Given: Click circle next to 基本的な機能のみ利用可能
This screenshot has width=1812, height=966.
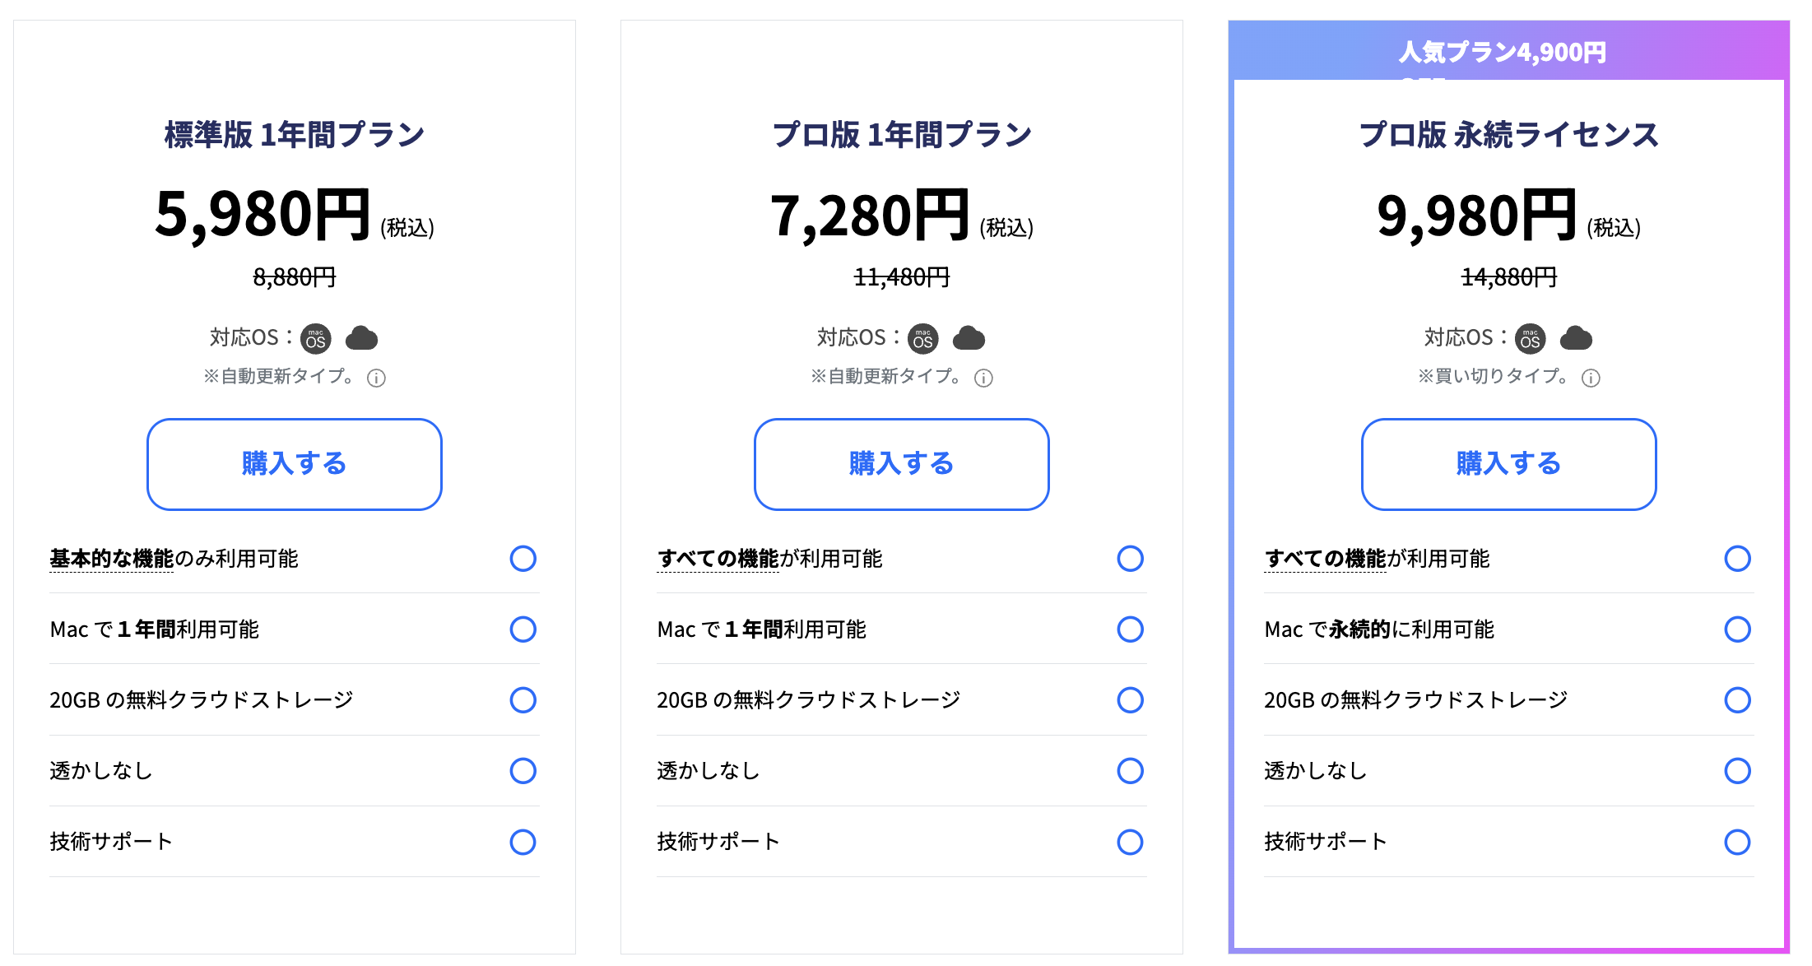Looking at the screenshot, I should 523,559.
